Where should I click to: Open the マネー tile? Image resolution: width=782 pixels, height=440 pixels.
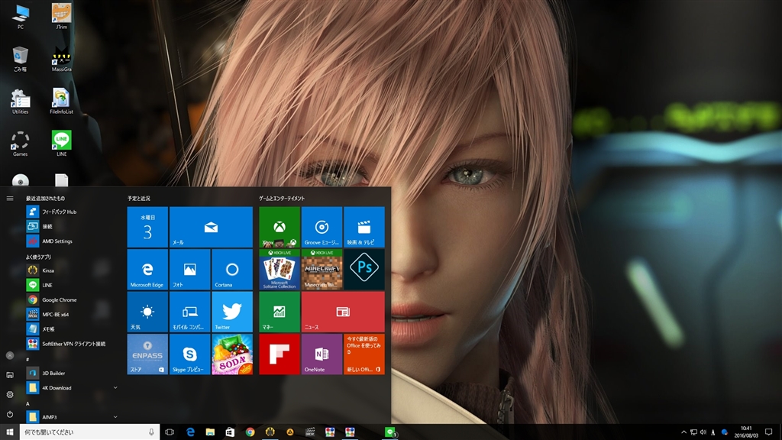280,312
